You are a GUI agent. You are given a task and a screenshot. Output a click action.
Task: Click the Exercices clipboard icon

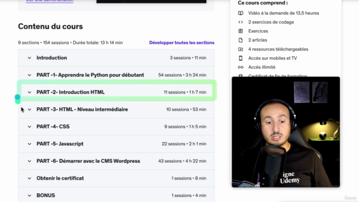(x=241, y=31)
